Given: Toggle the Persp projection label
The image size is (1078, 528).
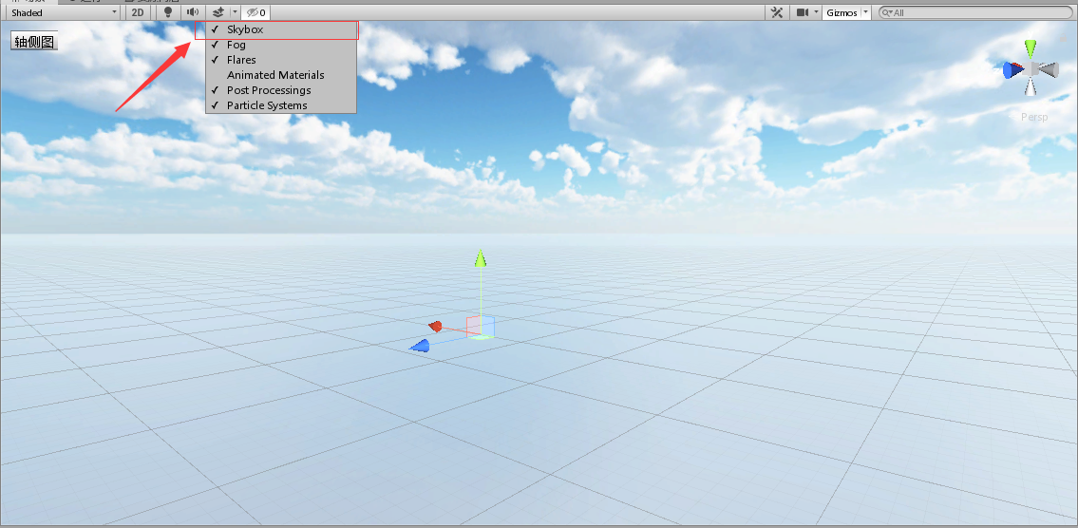Looking at the screenshot, I should tap(1034, 117).
